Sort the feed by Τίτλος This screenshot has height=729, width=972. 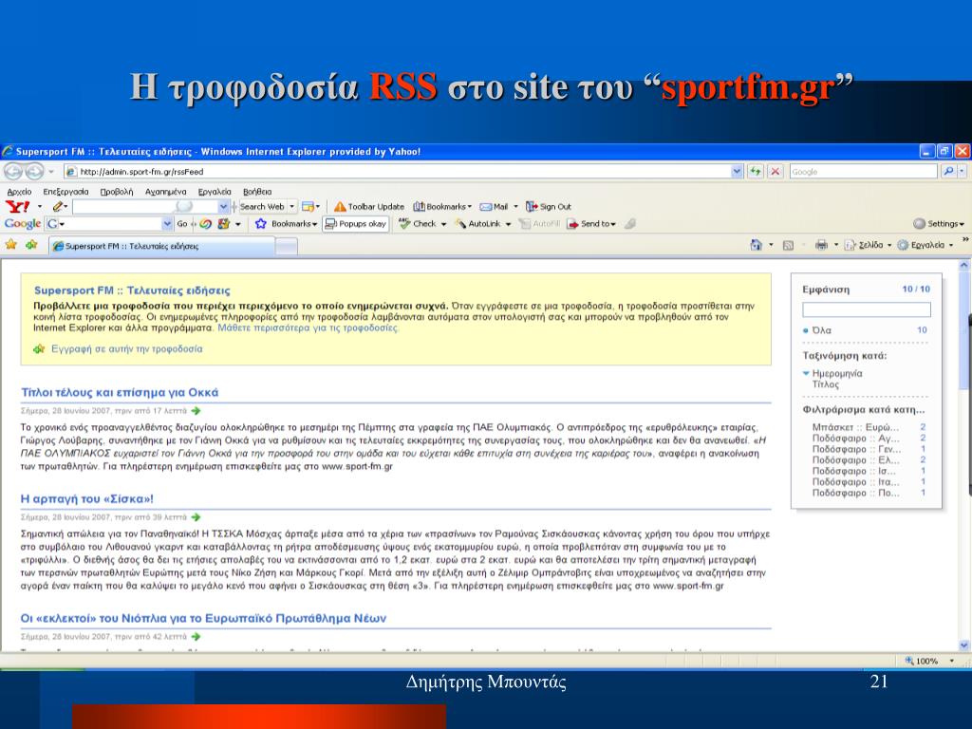coord(825,384)
